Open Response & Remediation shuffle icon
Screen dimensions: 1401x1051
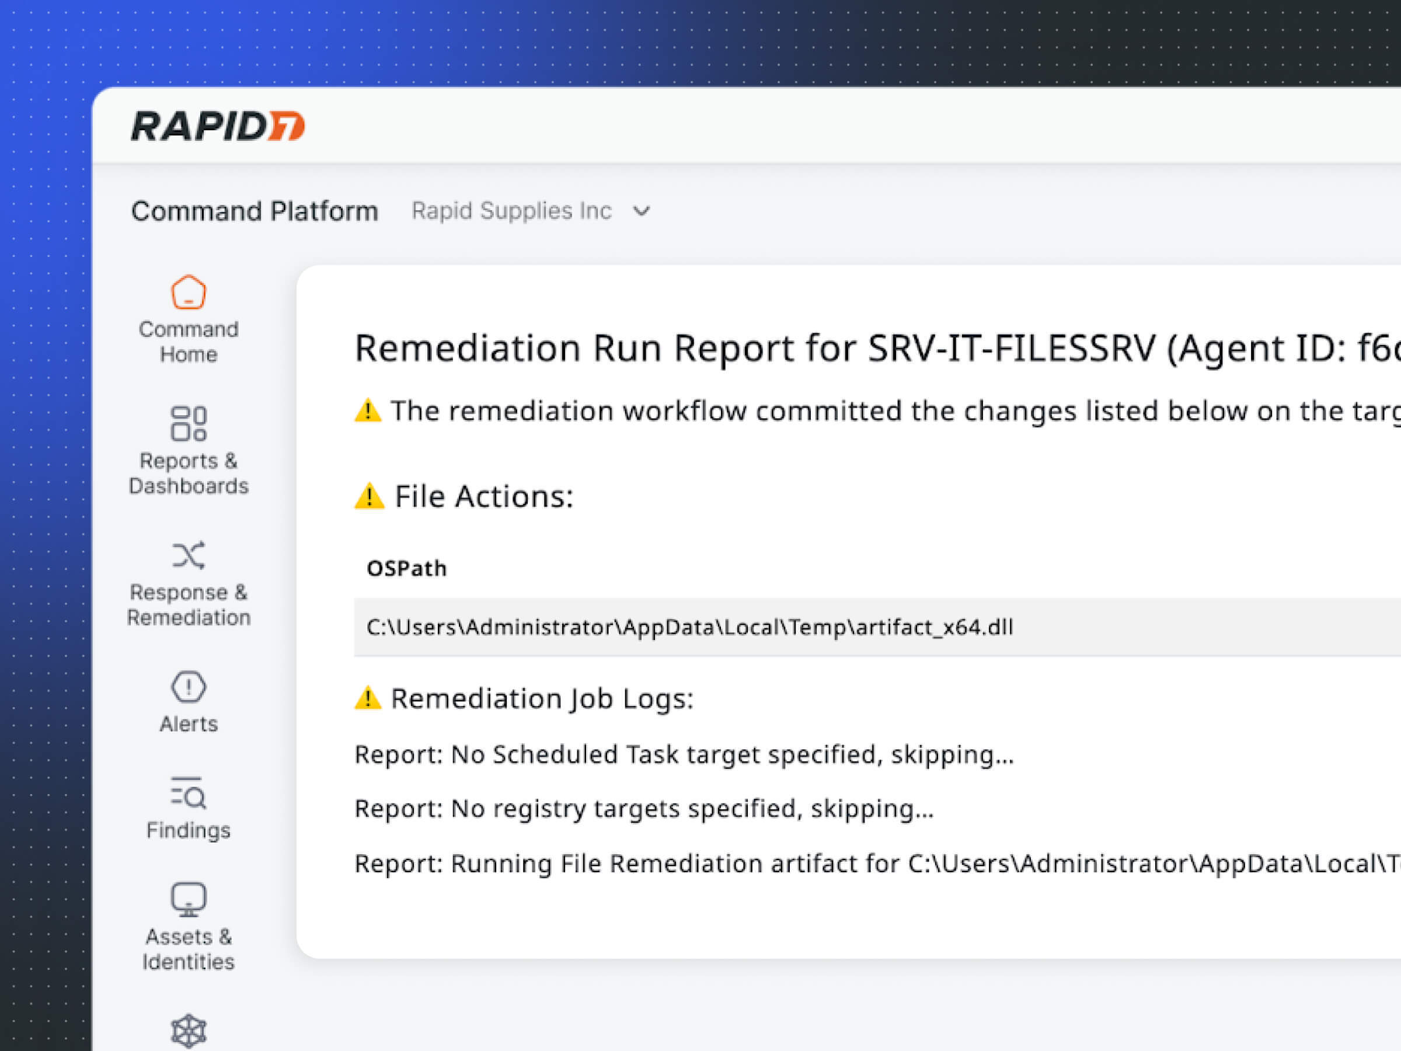(x=188, y=555)
